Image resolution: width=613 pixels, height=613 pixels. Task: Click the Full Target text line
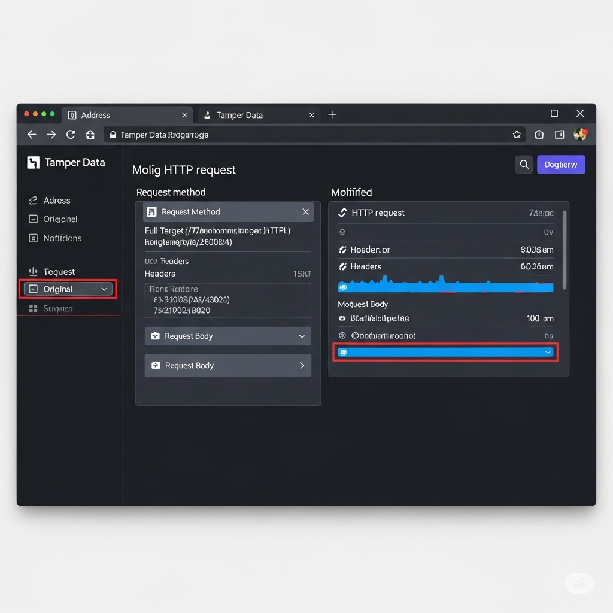217,231
